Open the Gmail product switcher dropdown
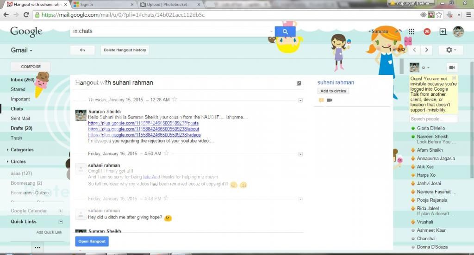474x255 pixels. tap(21, 50)
